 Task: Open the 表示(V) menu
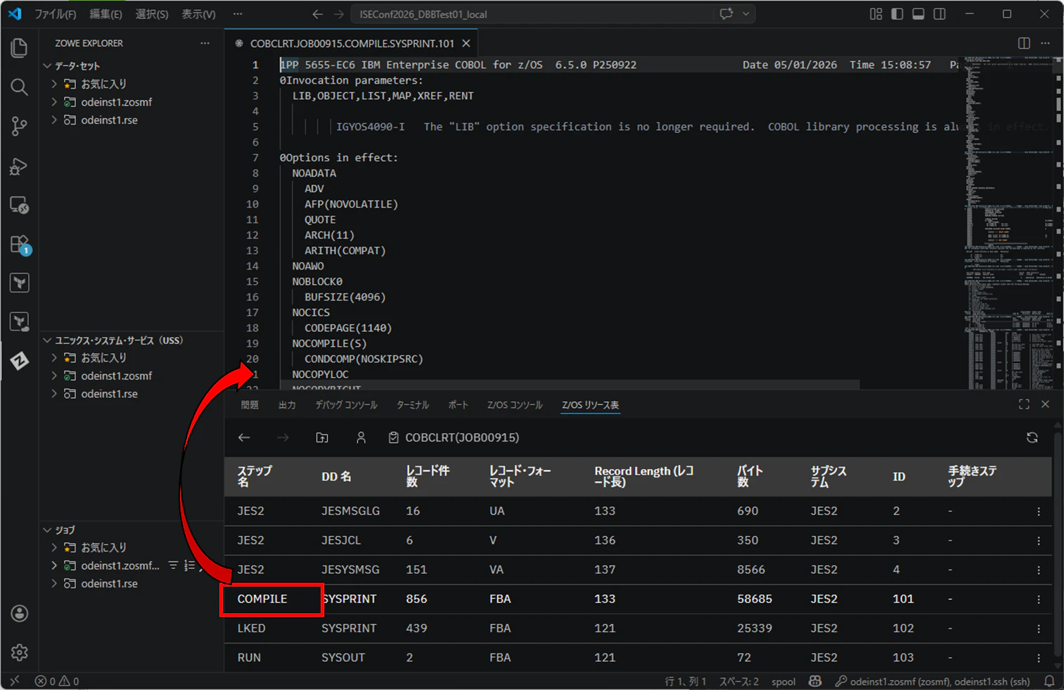198,14
